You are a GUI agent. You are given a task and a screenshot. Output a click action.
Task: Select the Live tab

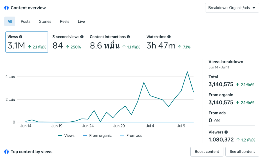pyautogui.click(x=81, y=22)
